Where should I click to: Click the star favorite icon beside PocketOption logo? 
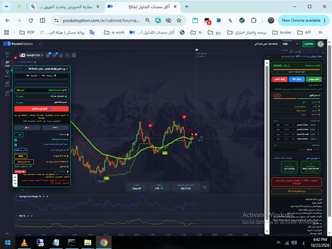tap(39, 44)
